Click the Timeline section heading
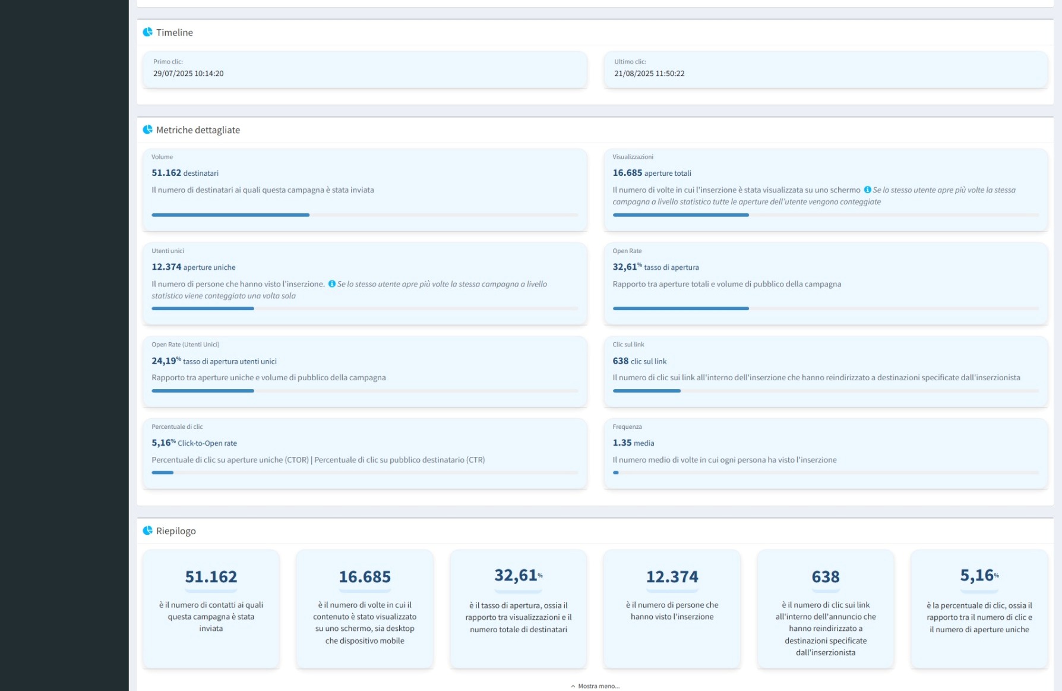The height and width of the screenshot is (691, 1062). pos(174,33)
